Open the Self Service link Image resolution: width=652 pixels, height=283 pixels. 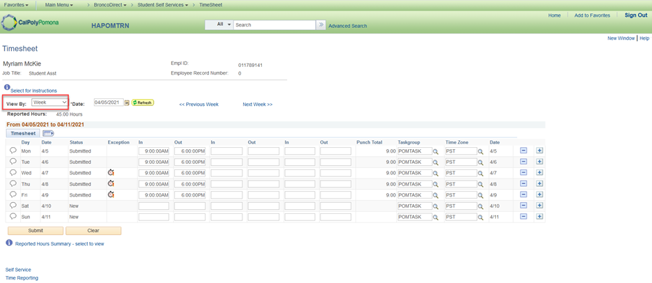point(18,270)
